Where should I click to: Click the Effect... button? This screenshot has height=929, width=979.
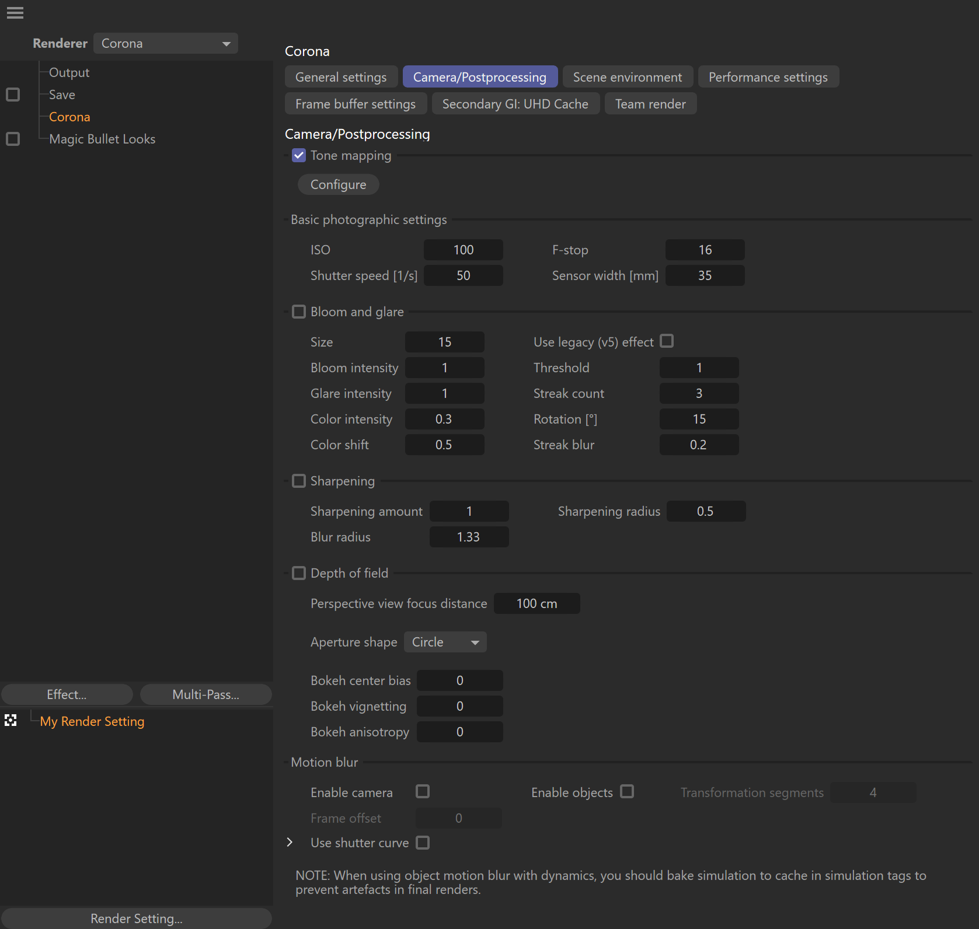point(67,694)
